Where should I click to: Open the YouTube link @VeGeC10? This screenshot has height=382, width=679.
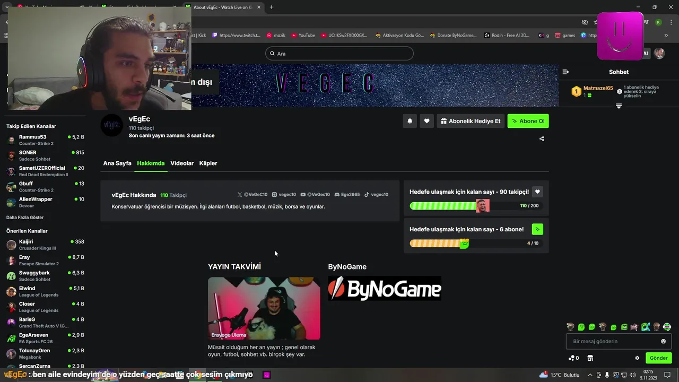pyautogui.click(x=315, y=195)
